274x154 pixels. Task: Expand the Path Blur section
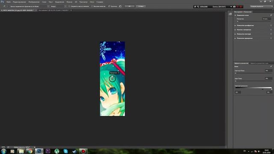click(235, 34)
